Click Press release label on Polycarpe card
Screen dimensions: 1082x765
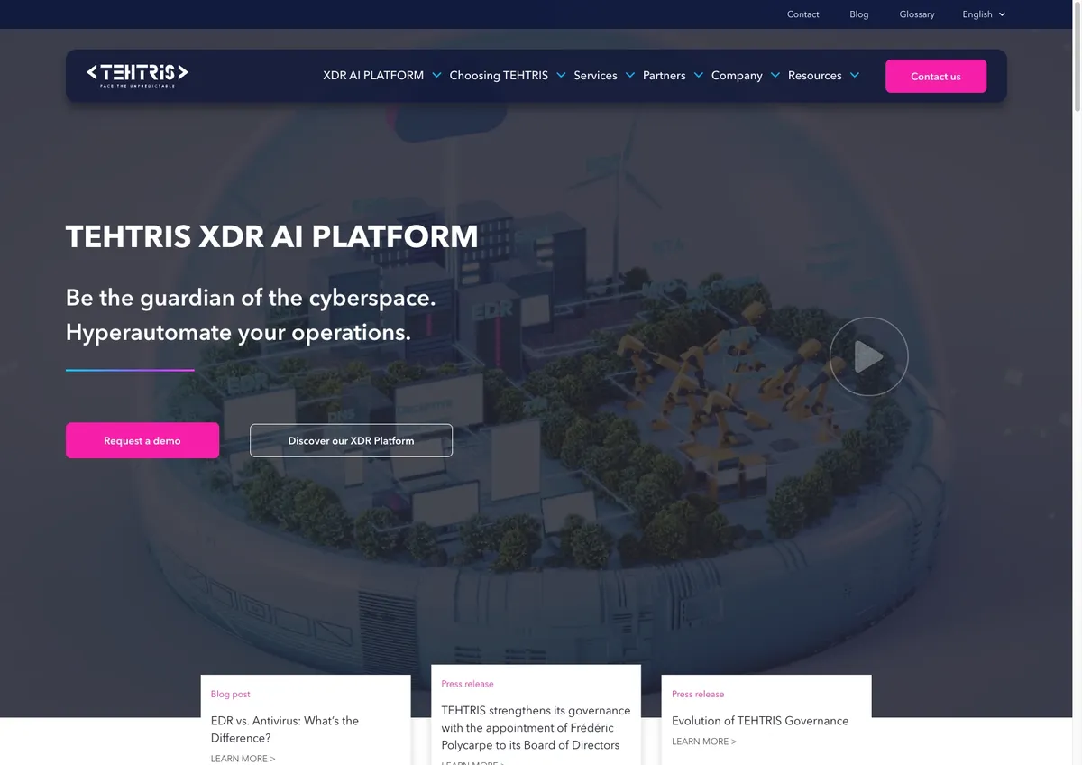click(467, 684)
